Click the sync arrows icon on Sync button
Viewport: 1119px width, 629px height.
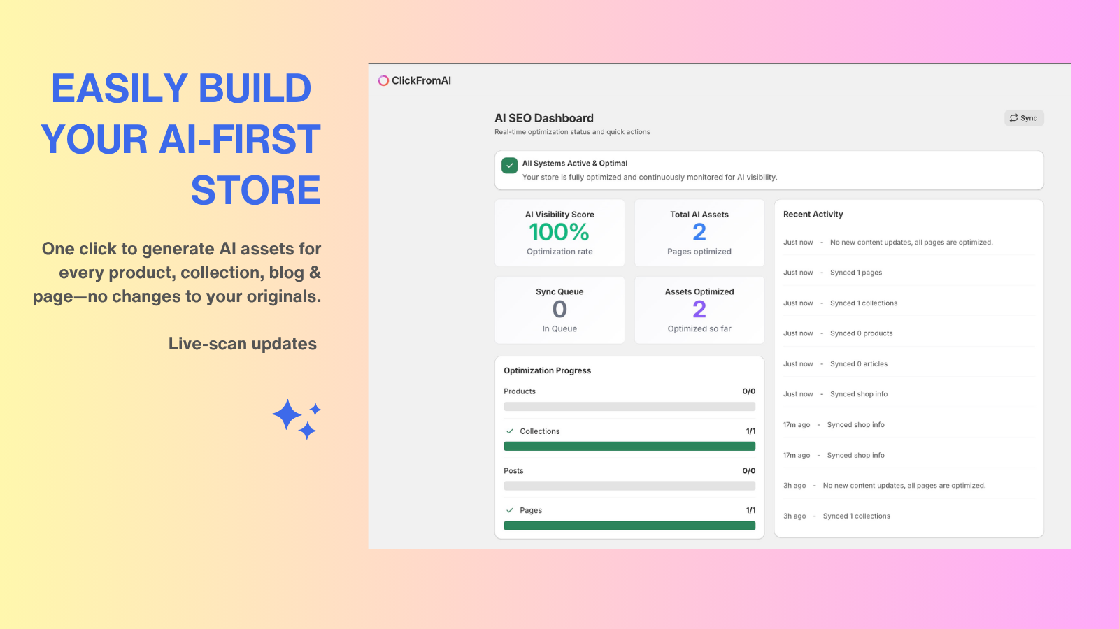tap(1013, 117)
